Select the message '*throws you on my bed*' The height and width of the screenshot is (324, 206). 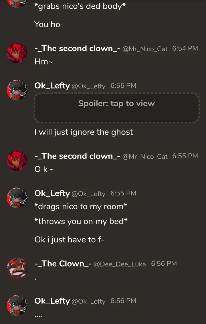click(81, 221)
